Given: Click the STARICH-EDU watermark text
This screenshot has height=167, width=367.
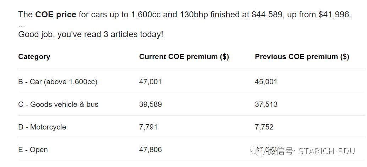Looking at the screenshot, I should click(327, 151).
